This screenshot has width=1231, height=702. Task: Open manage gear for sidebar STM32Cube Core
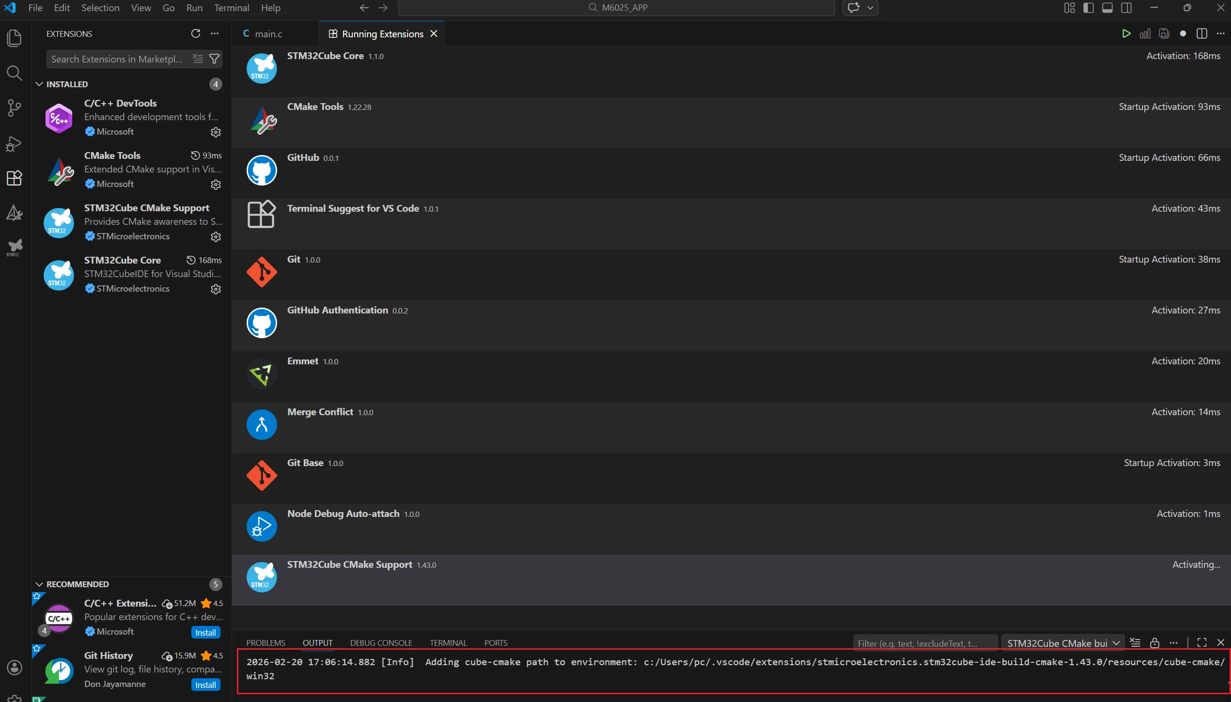pyautogui.click(x=216, y=289)
